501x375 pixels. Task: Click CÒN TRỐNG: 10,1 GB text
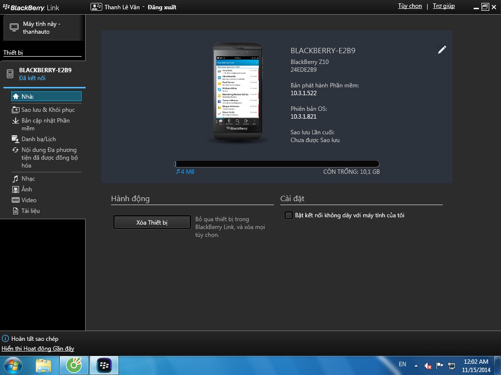pyautogui.click(x=351, y=171)
